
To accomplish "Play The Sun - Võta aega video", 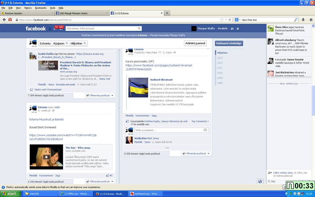I will 46,157.
